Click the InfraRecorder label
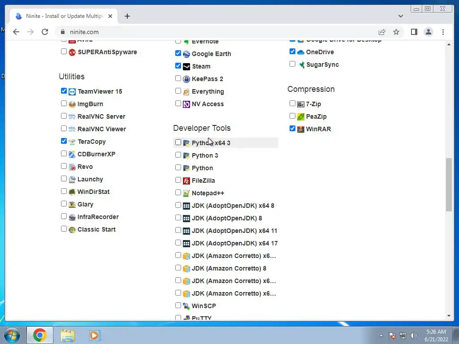Screen dimensions: 459x344 [x=98, y=217]
